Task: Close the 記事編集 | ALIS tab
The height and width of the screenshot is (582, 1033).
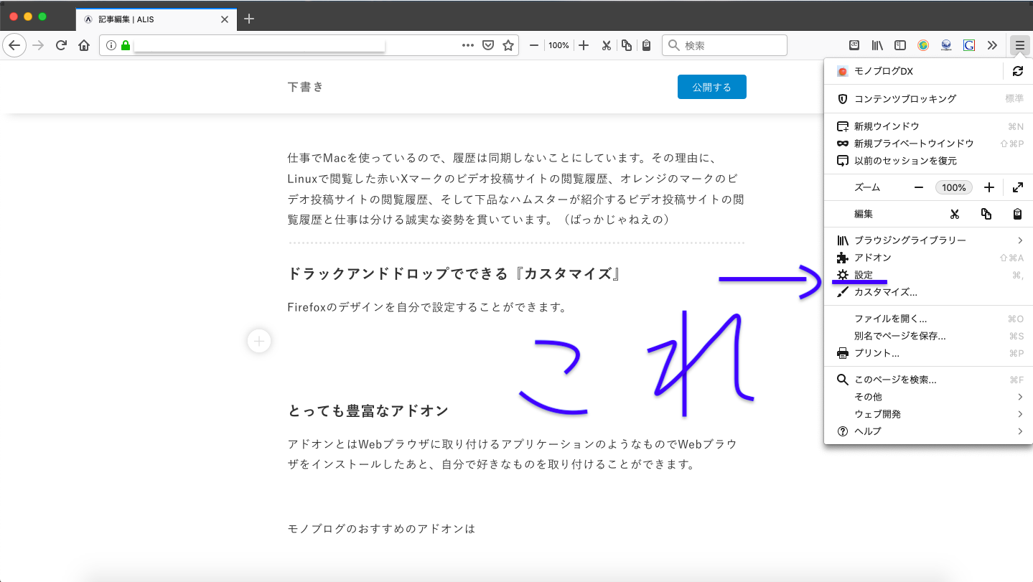Action: 225,19
